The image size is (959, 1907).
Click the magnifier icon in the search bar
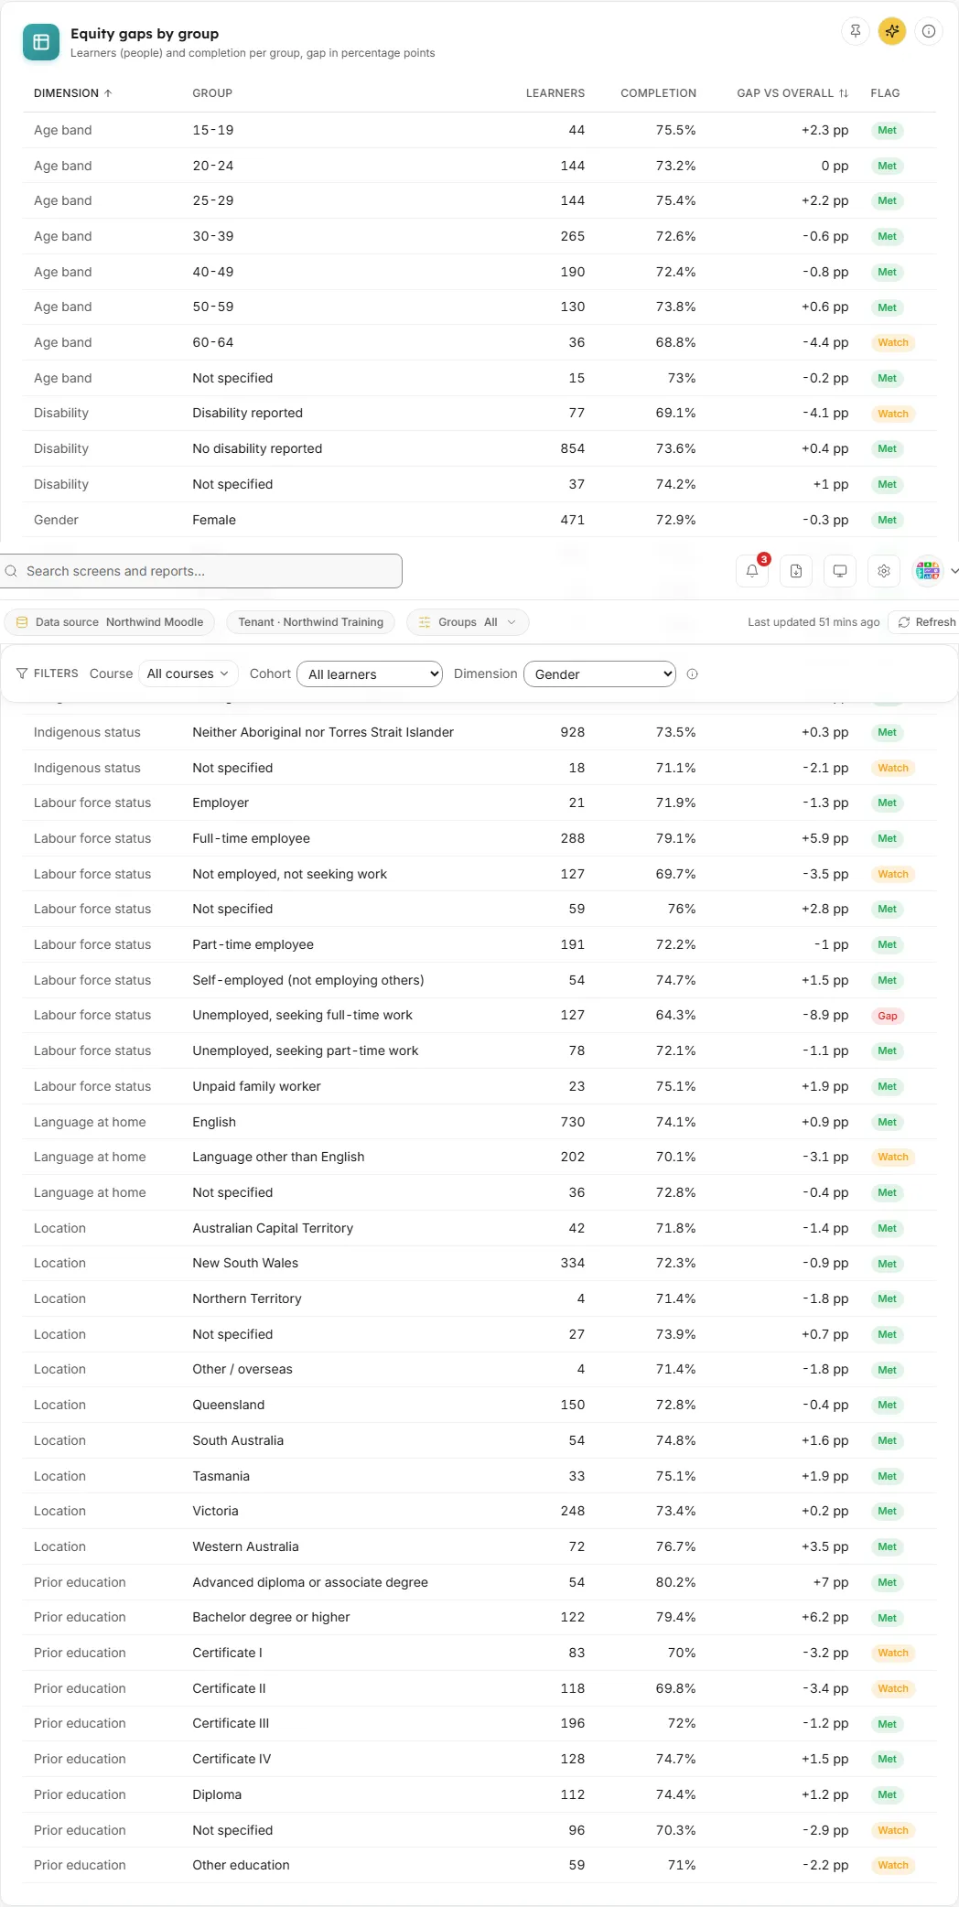(12, 571)
